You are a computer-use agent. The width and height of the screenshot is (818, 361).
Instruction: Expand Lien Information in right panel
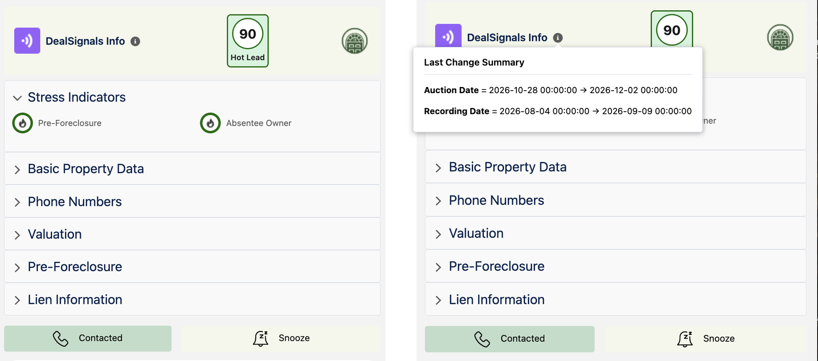[615, 299]
